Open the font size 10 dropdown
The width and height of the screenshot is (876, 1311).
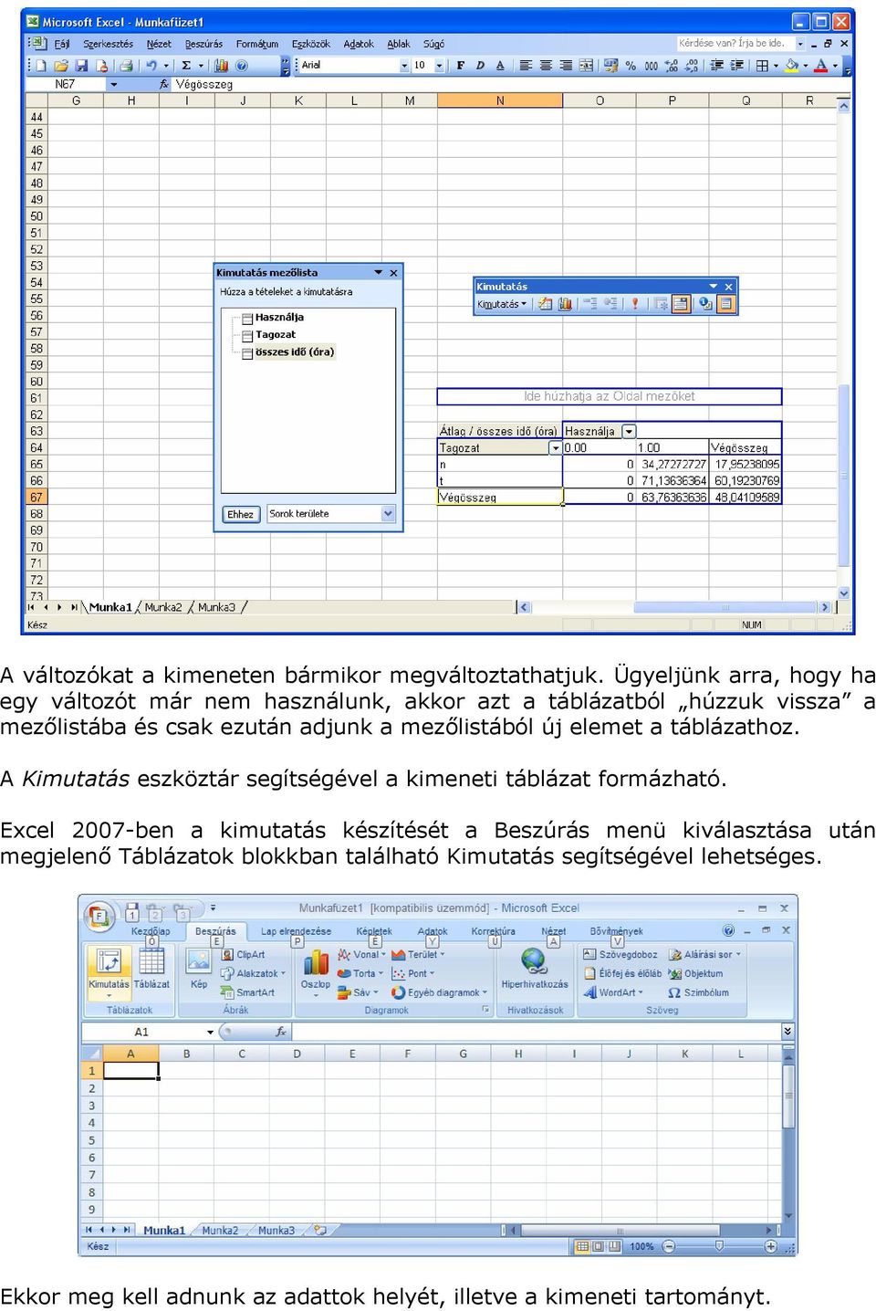point(439,66)
